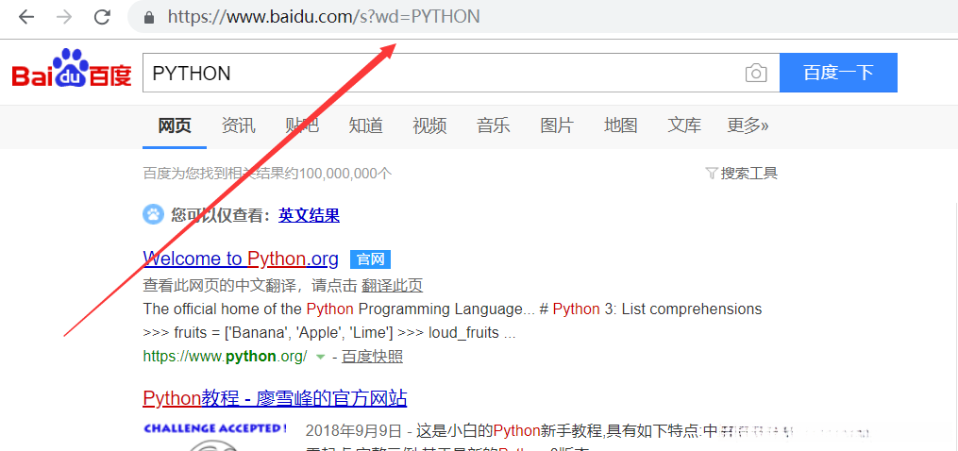958x451 pixels.
Task: Click the address bar URL
Action: click(x=323, y=17)
